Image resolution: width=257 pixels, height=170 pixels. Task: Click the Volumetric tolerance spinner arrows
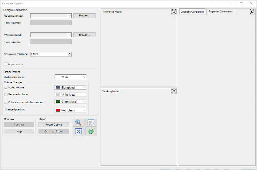click(70, 54)
